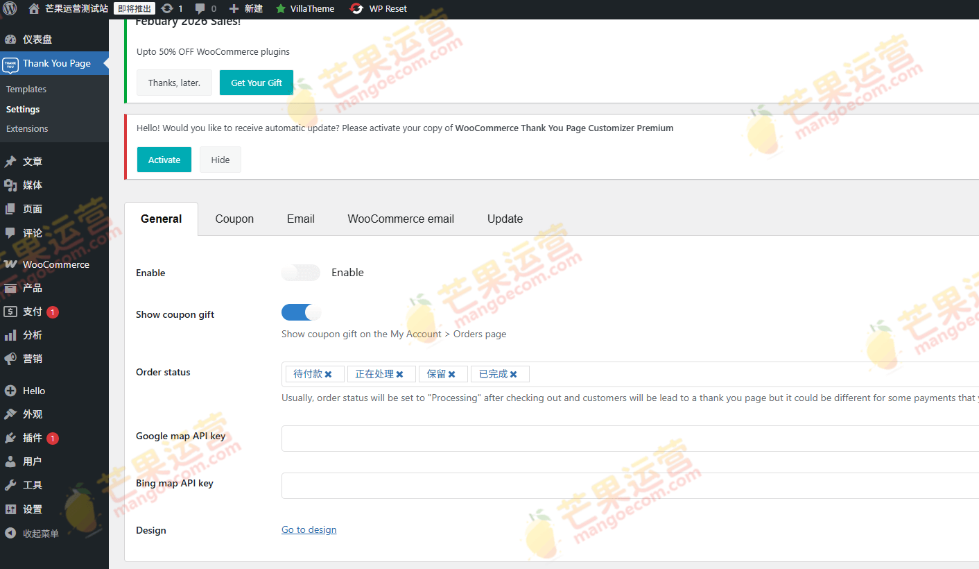The width and height of the screenshot is (979, 569).
Task: Disable the Show coupon gift toggle
Action: (x=300, y=312)
